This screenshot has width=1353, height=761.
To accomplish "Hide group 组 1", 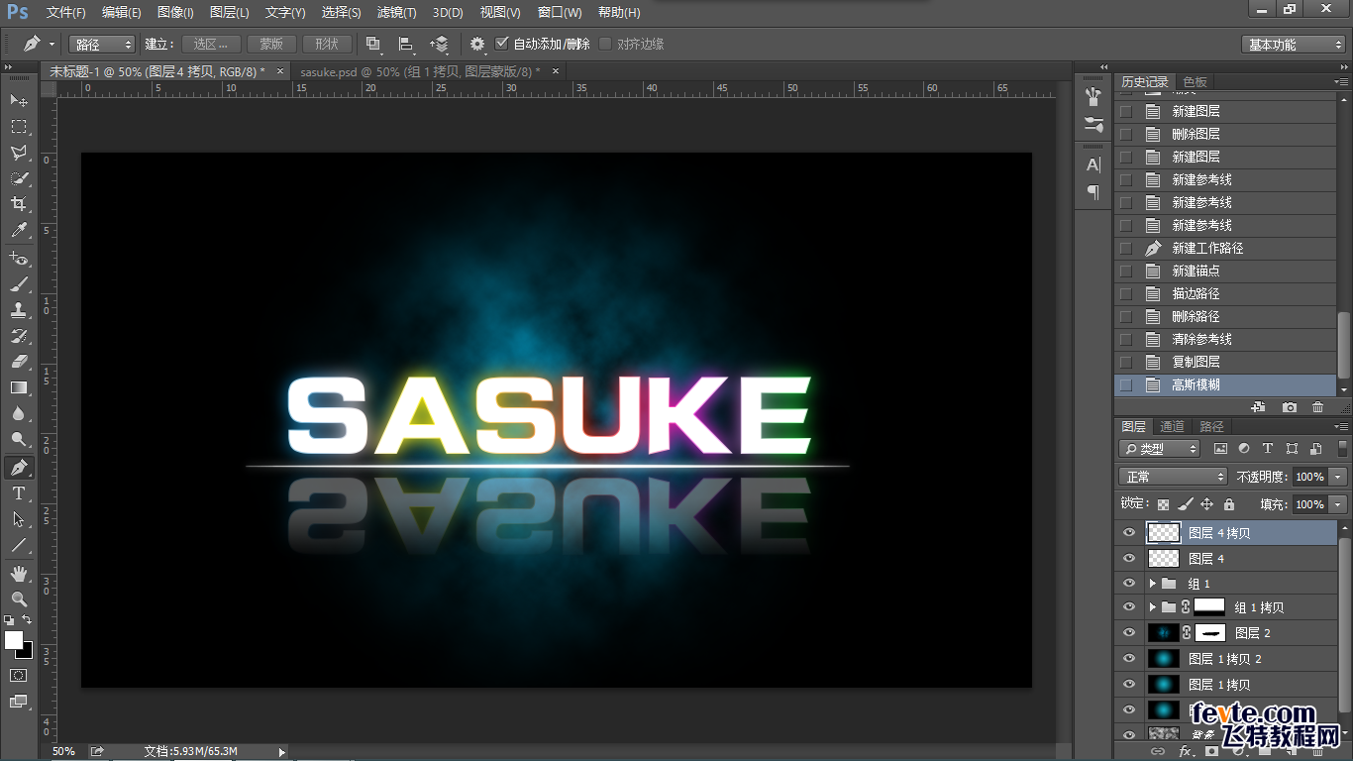I will 1128,584.
